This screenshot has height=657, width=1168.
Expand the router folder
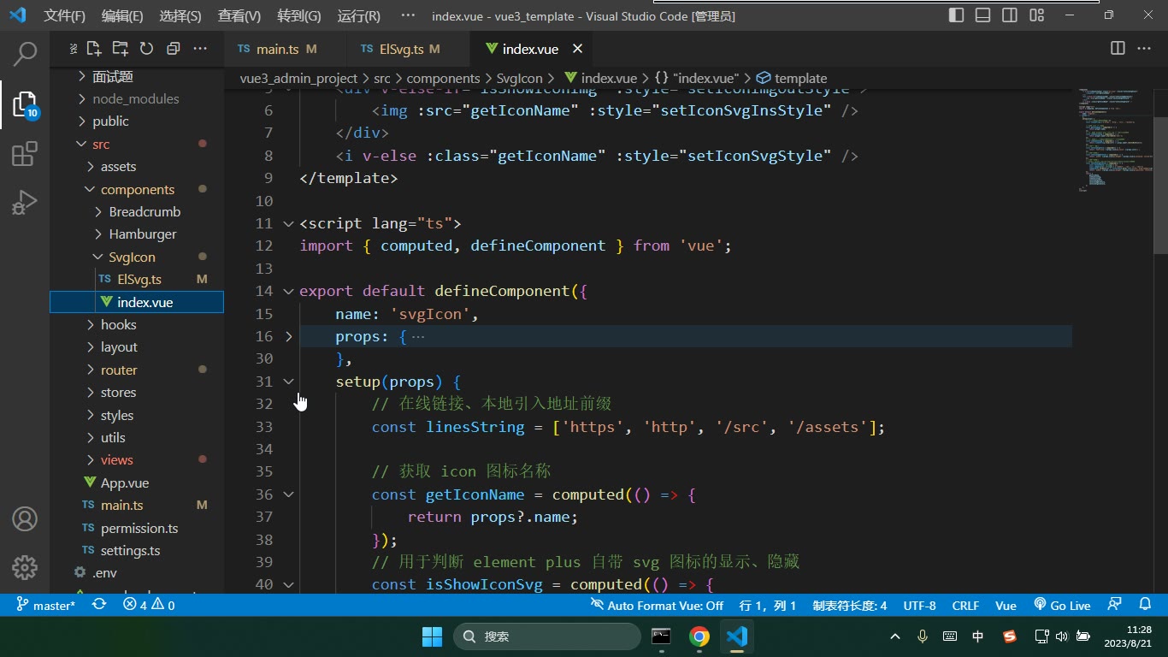pos(119,370)
